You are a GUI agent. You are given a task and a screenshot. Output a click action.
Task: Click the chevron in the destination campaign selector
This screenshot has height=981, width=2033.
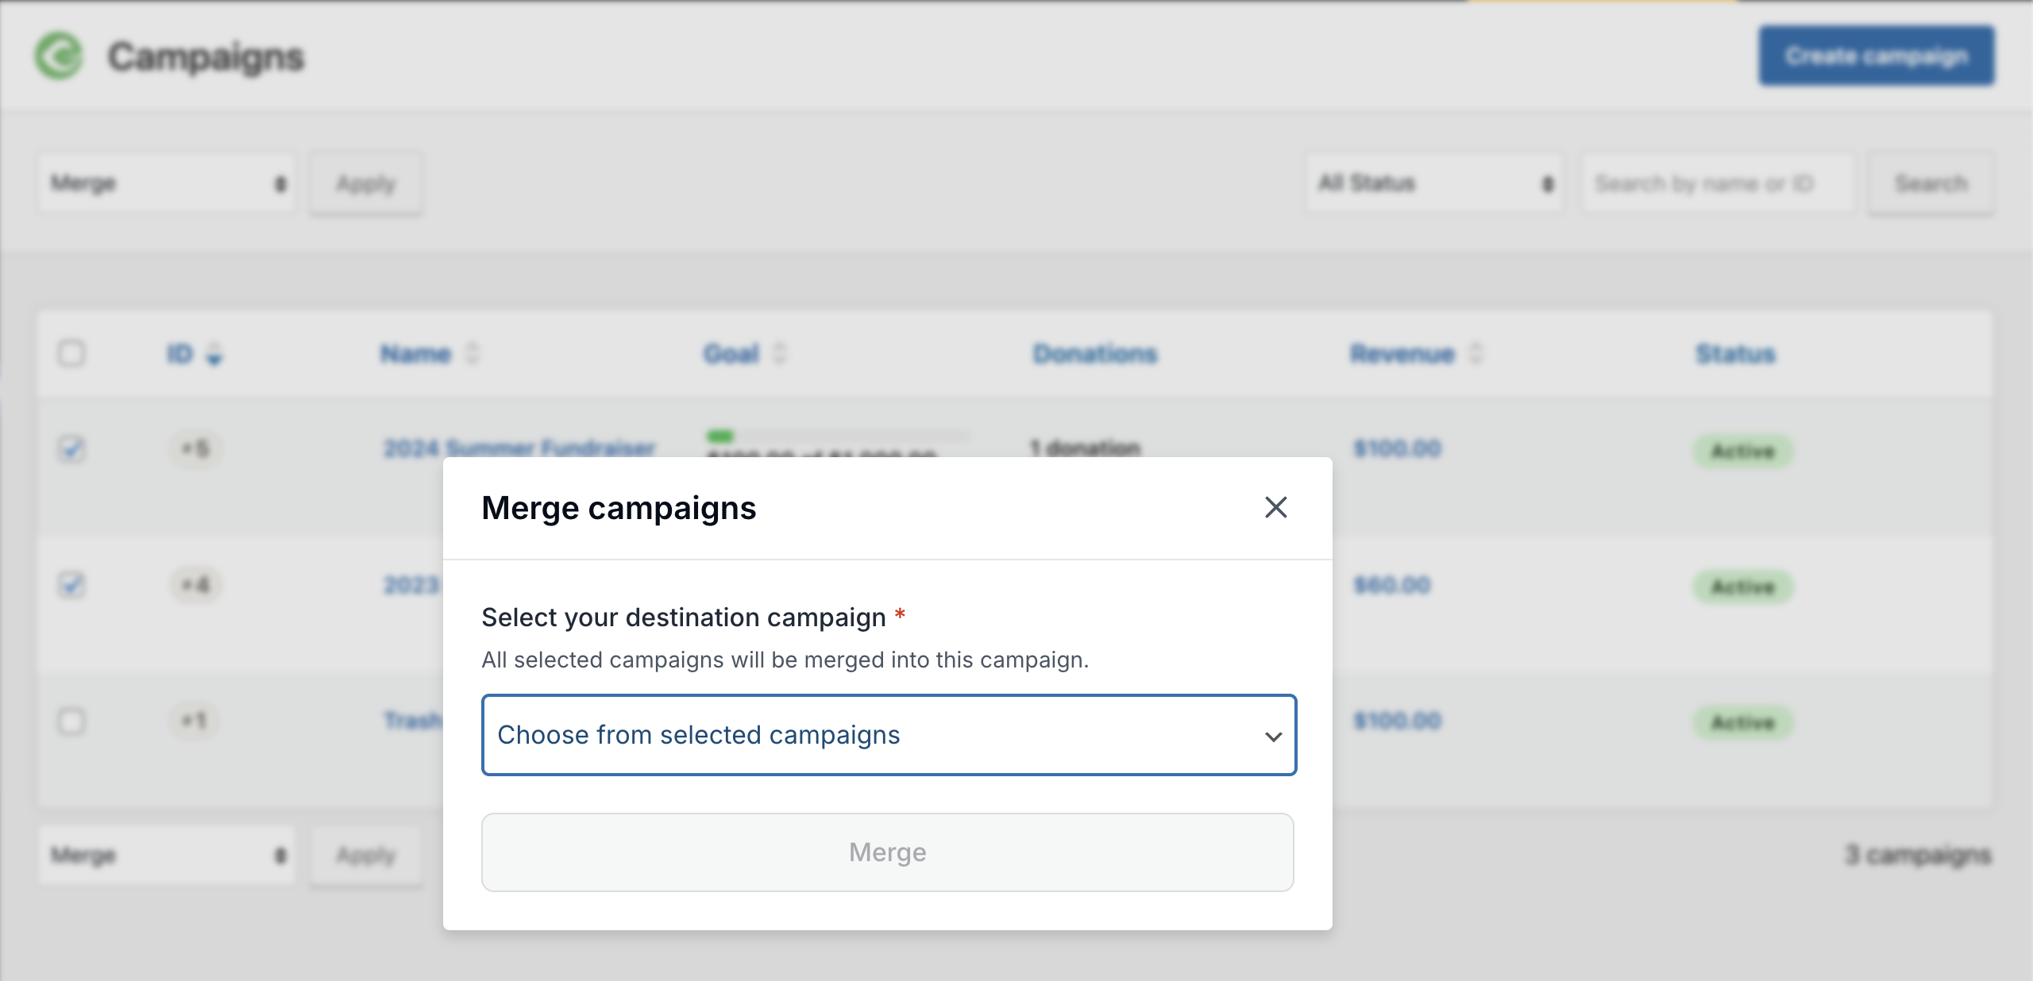[1274, 736]
